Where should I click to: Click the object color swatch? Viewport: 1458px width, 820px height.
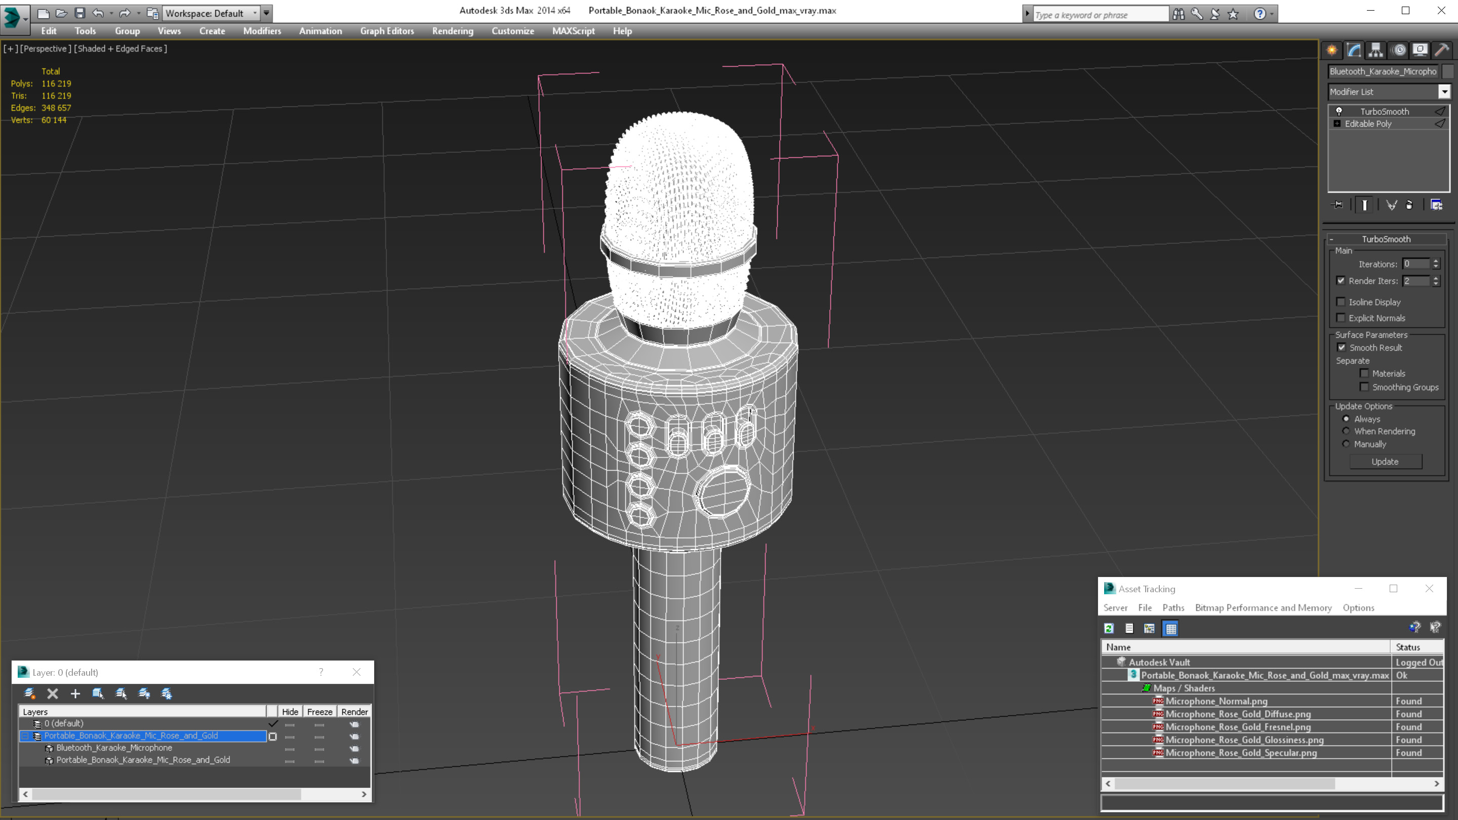1448,71
